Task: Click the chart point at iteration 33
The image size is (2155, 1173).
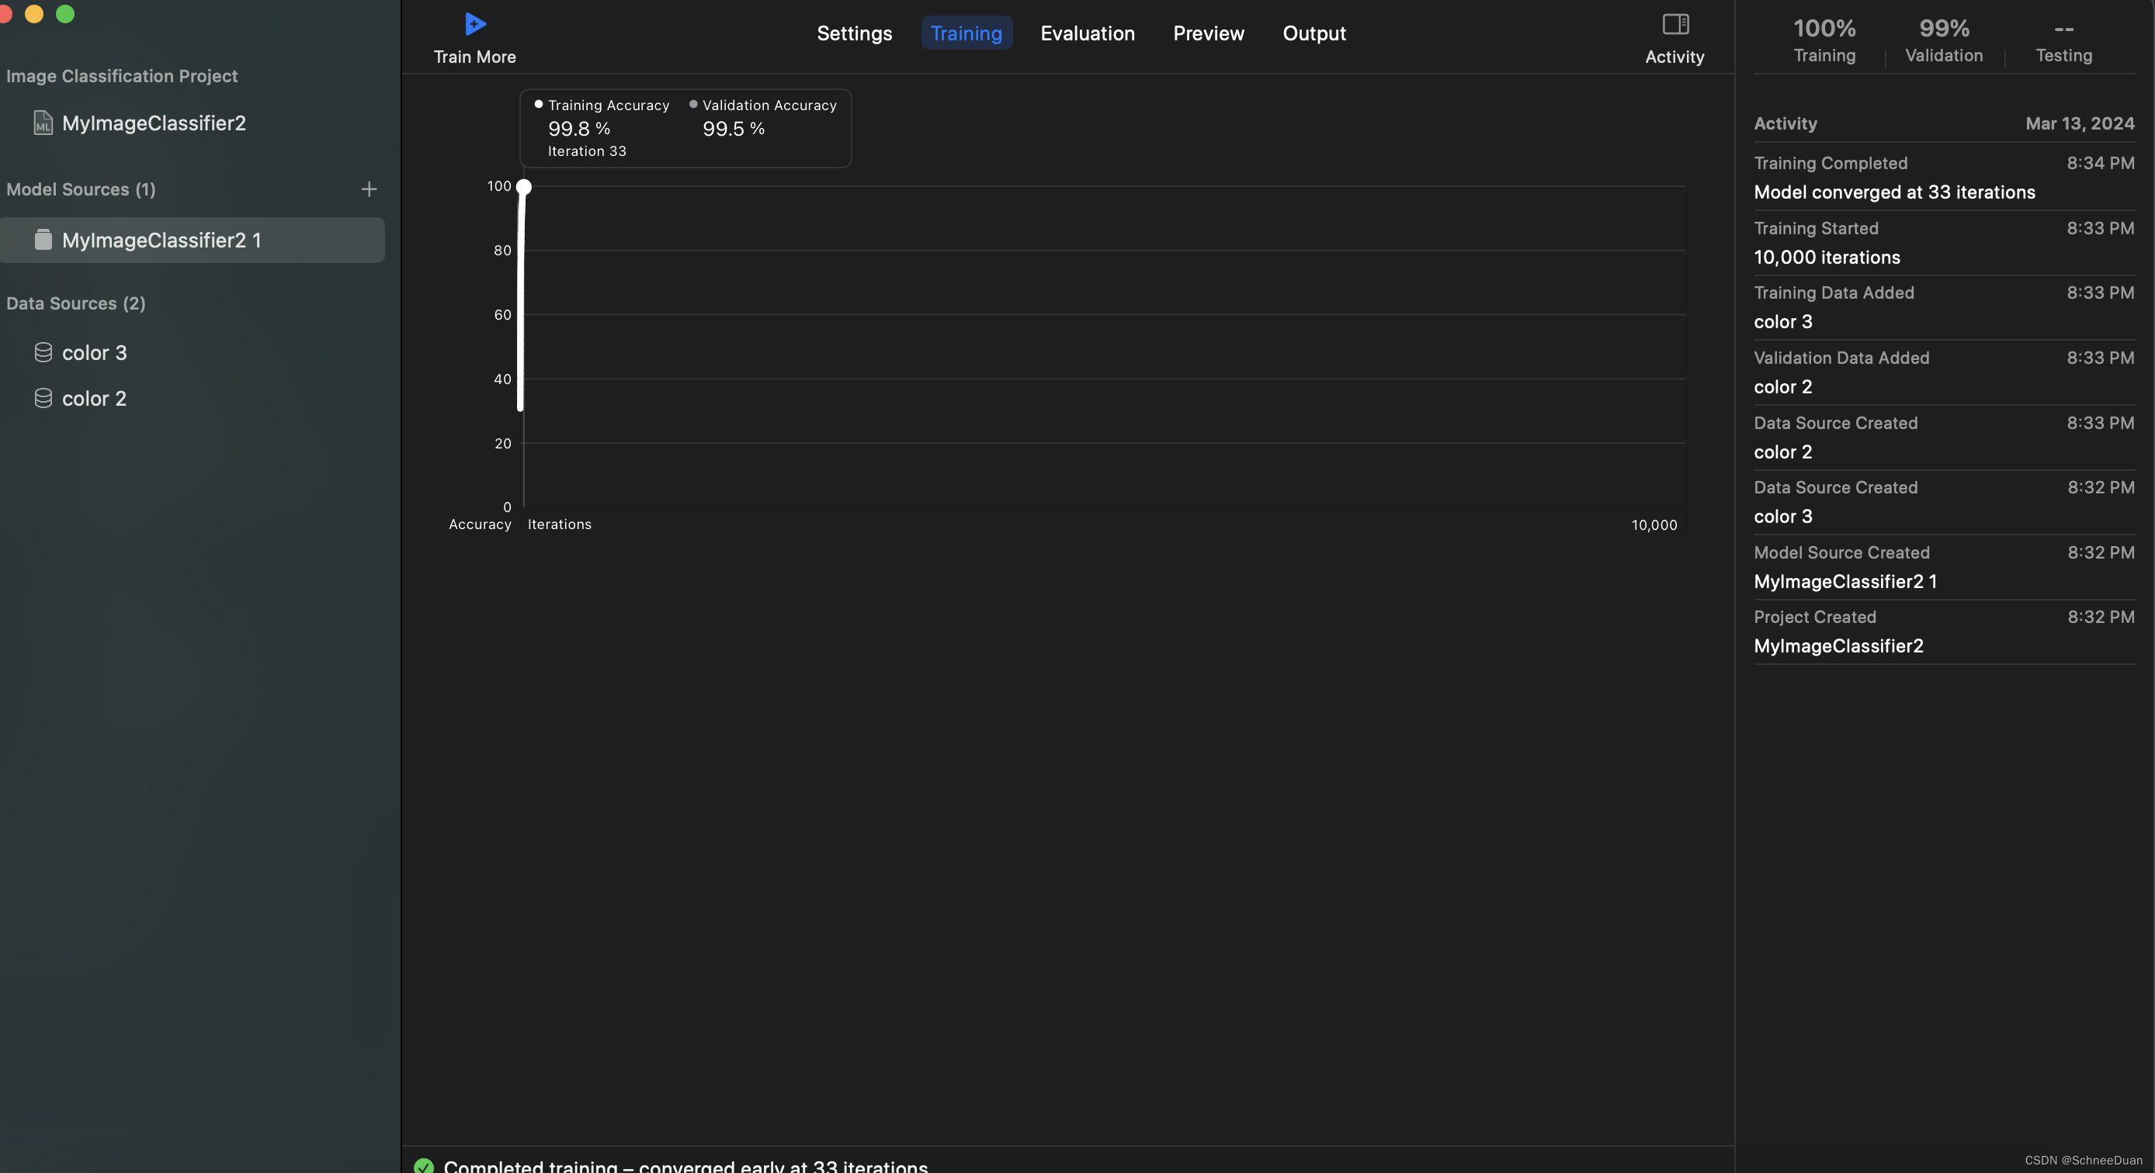Action: [x=524, y=186]
